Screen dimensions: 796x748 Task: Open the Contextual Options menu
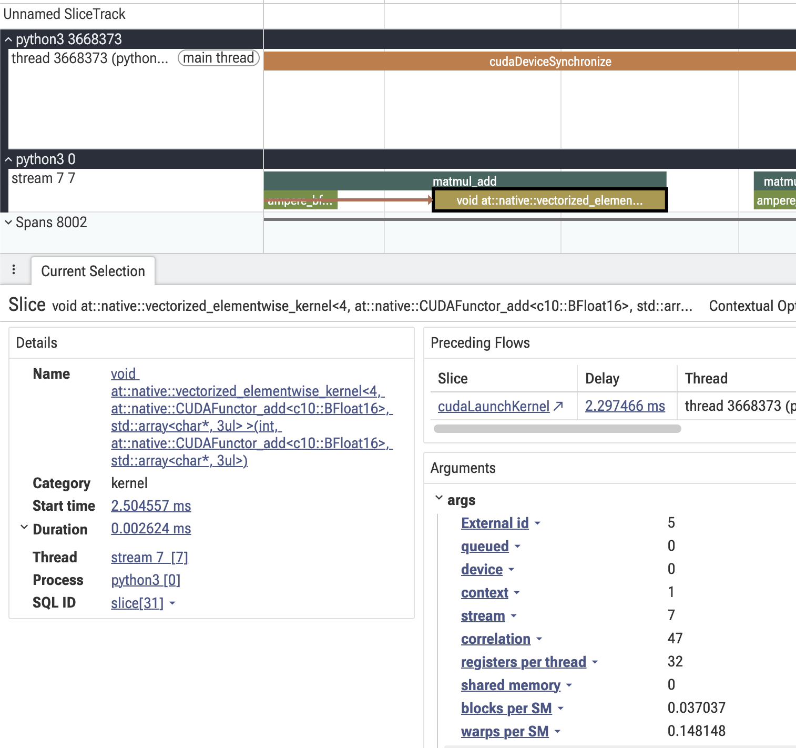[x=752, y=306]
